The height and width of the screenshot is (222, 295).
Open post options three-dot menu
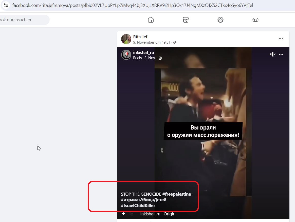tap(281, 39)
